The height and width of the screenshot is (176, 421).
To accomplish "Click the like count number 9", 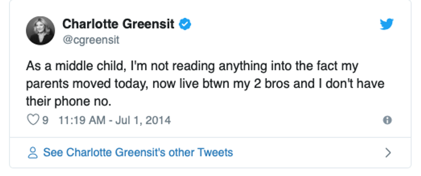I will (45, 120).
